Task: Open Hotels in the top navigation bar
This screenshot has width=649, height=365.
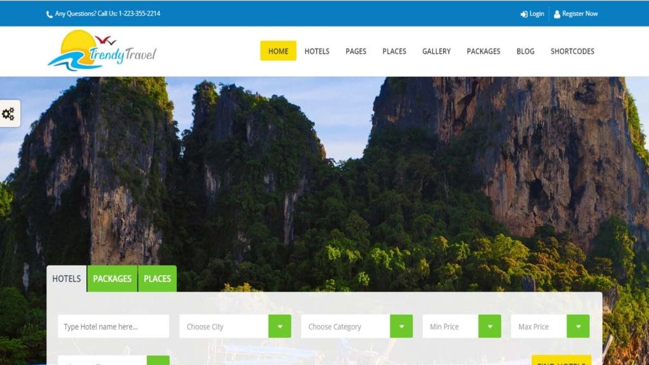Action: (317, 51)
